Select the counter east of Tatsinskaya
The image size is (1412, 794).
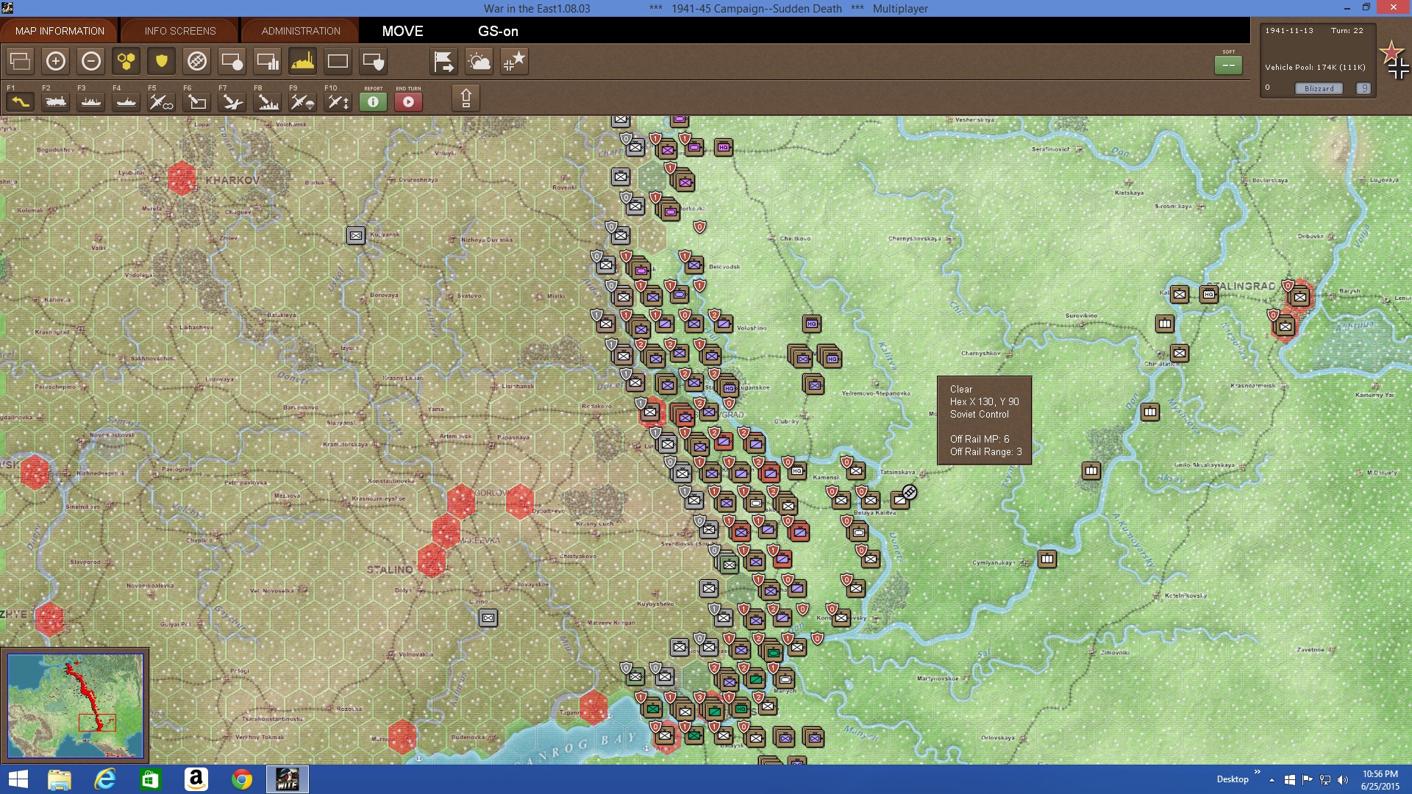pos(902,500)
